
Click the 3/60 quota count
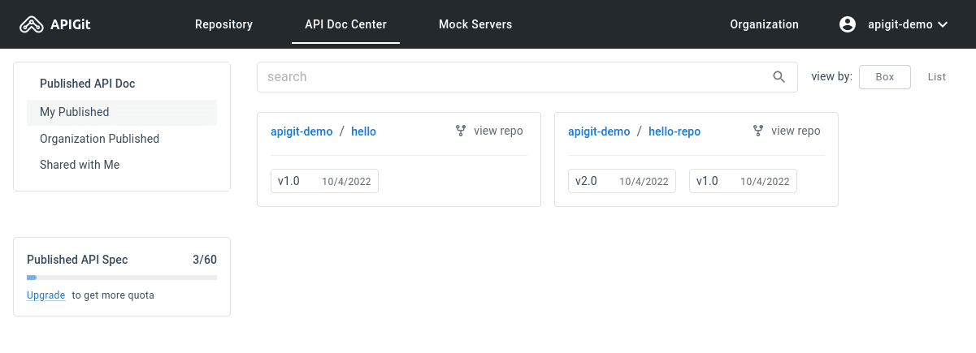tap(205, 260)
